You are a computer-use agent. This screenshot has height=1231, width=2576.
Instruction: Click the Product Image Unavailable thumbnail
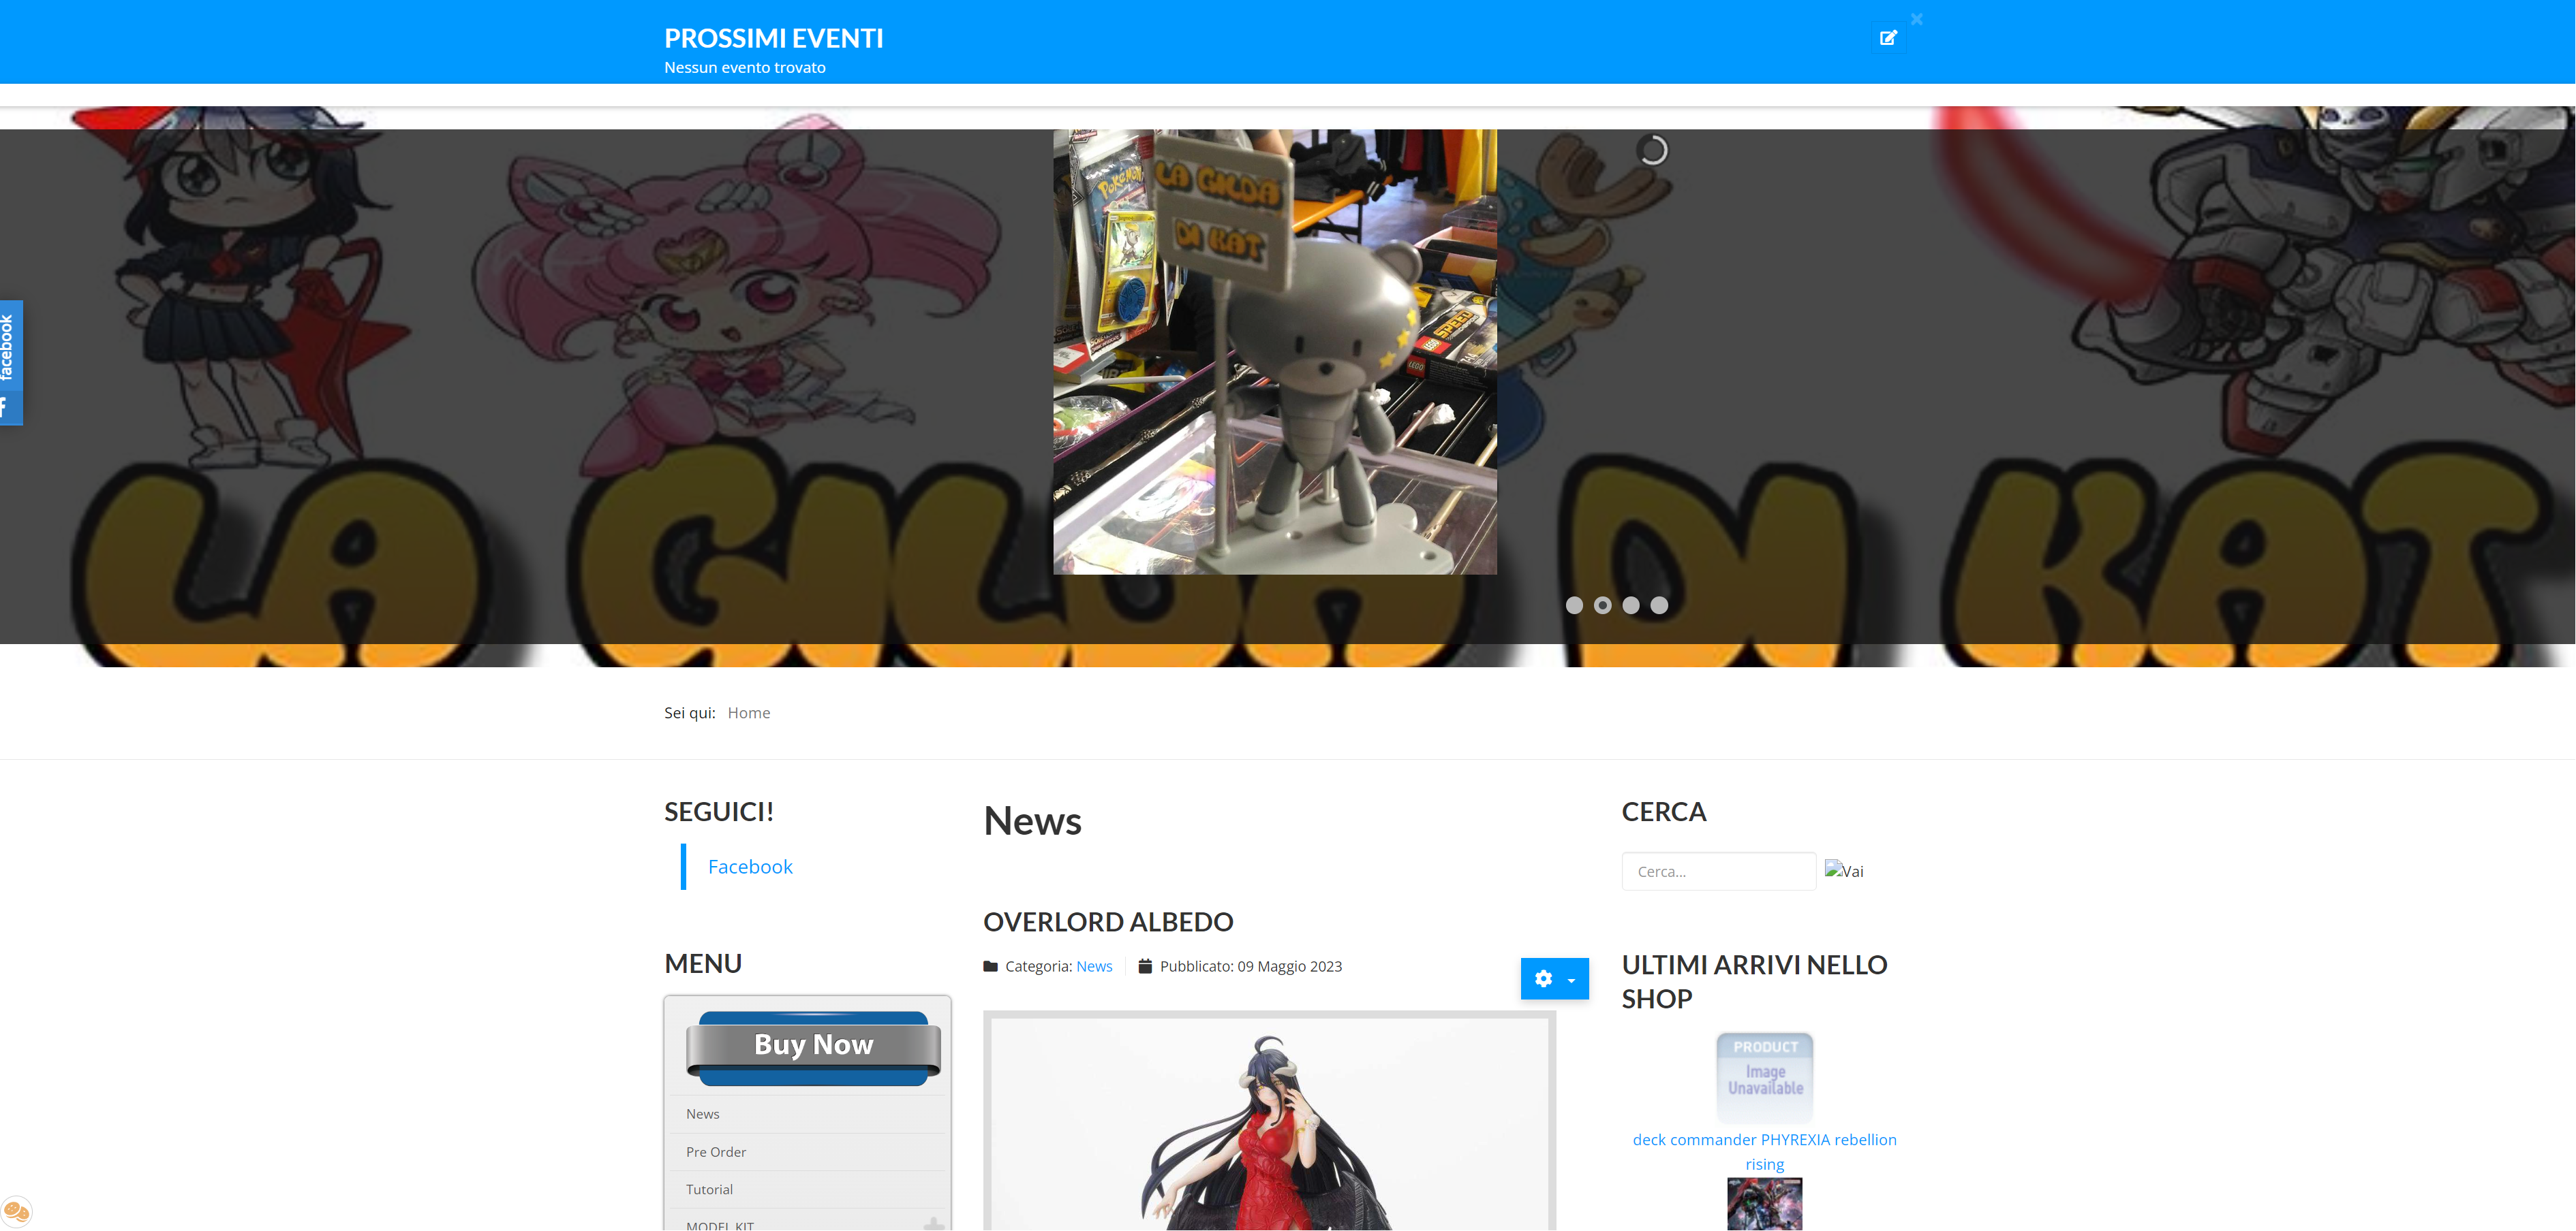coord(1764,1077)
